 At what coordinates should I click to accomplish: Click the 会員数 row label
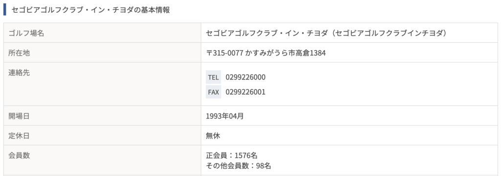[19, 156]
